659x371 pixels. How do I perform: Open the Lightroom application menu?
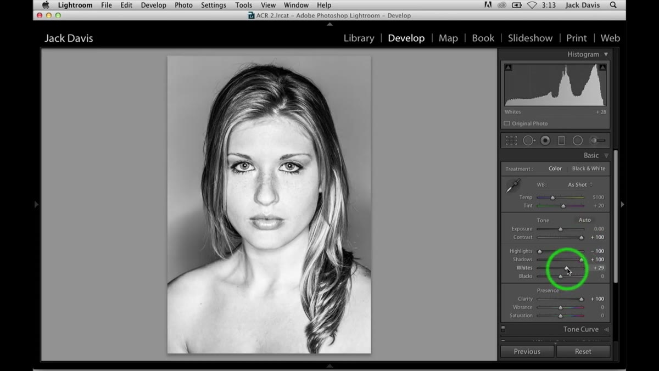click(75, 5)
